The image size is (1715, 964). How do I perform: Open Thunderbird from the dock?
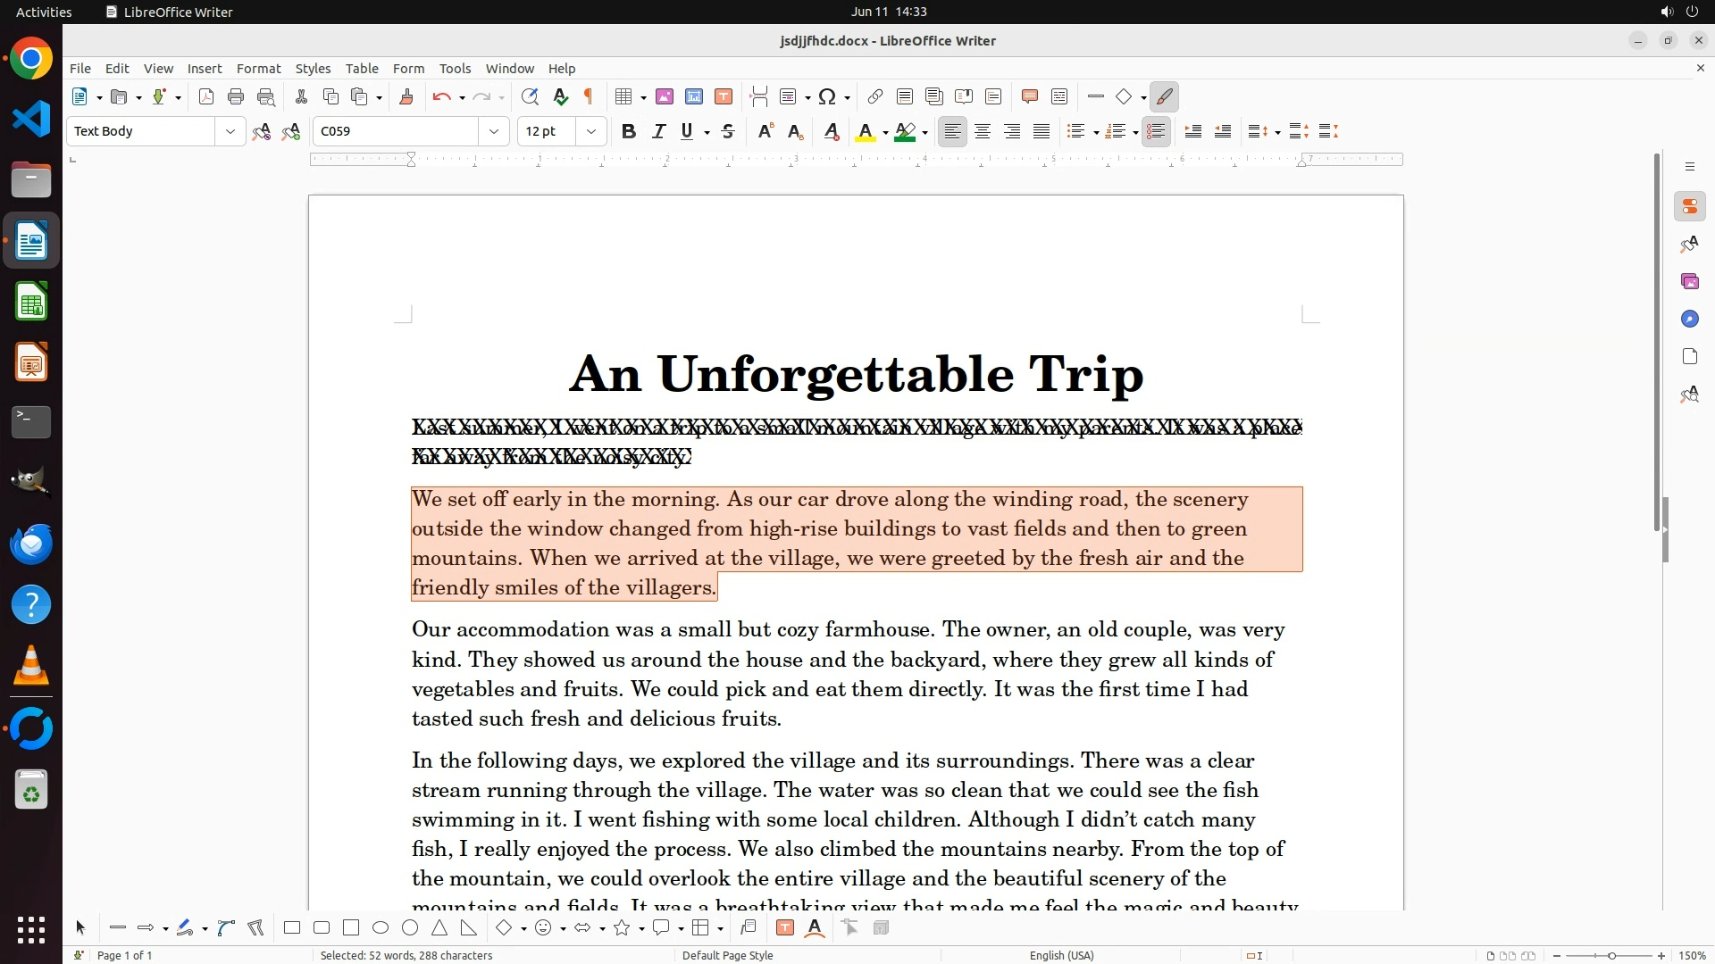[x=31, y=544]
